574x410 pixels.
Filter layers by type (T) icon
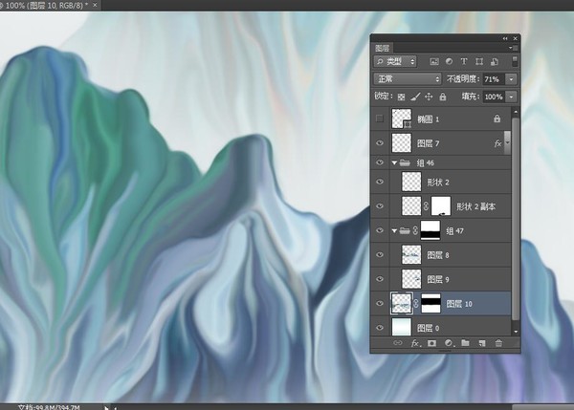click(464, 61)
